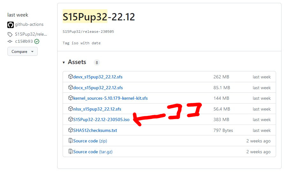Click zip file icon of Source code (tar.gz)

[x=70, y=151]
